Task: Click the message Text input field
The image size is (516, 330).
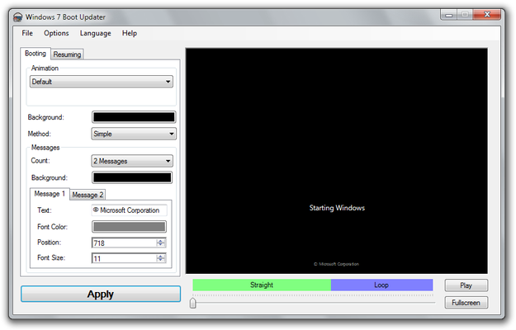Action: 129,210
